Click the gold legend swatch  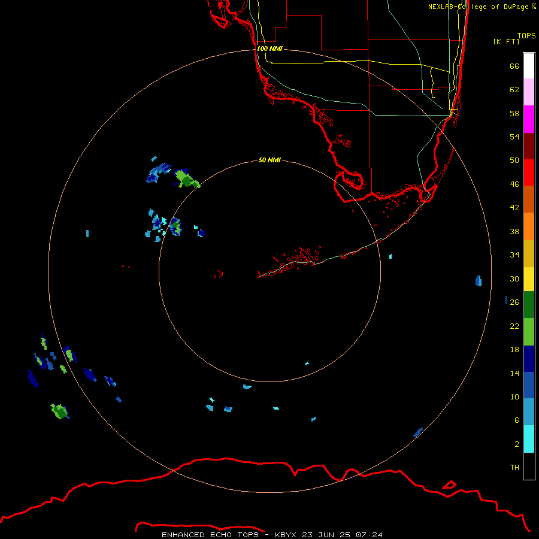(529, 253)
